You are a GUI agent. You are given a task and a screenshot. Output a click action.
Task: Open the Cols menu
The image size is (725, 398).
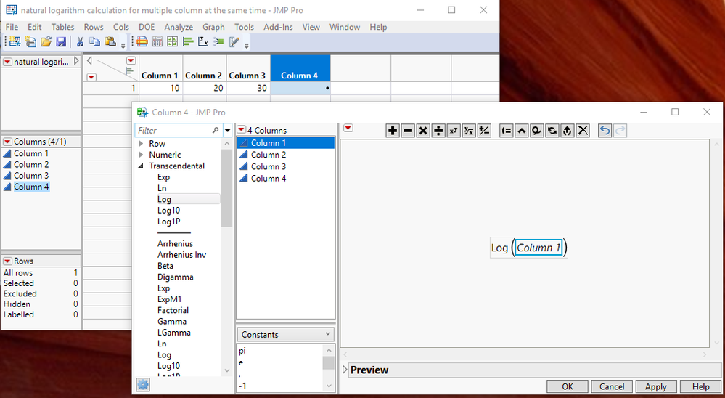[x=121, y=27]
